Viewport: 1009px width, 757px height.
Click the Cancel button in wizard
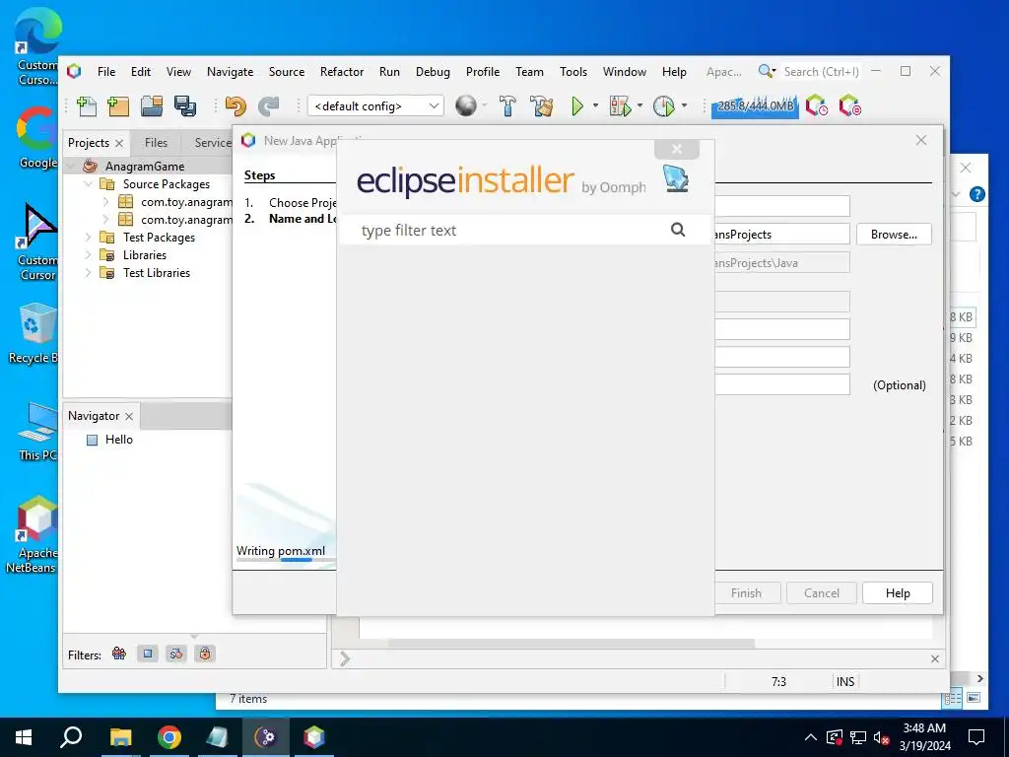point(821,592)
